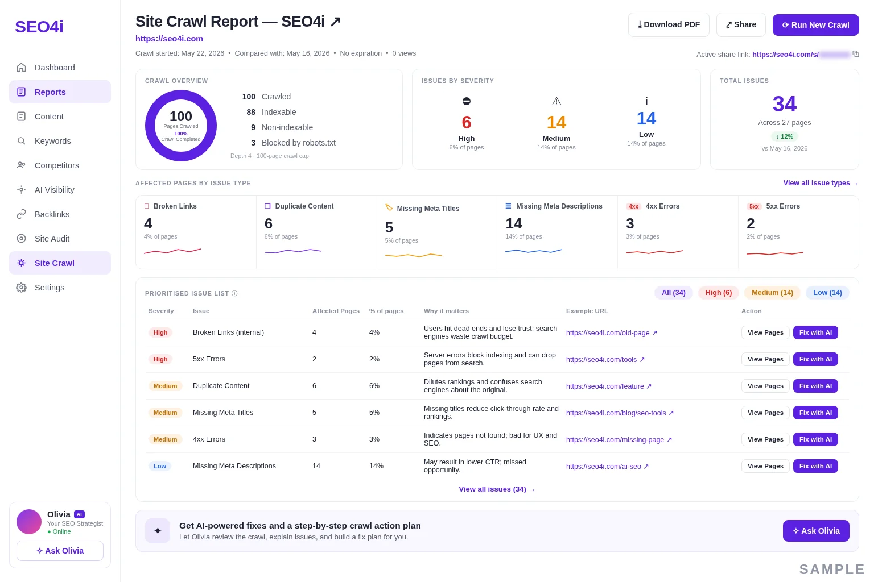Open the Competitors menu item
Viewport: 874px width, 582px height.
click(60, 165)
